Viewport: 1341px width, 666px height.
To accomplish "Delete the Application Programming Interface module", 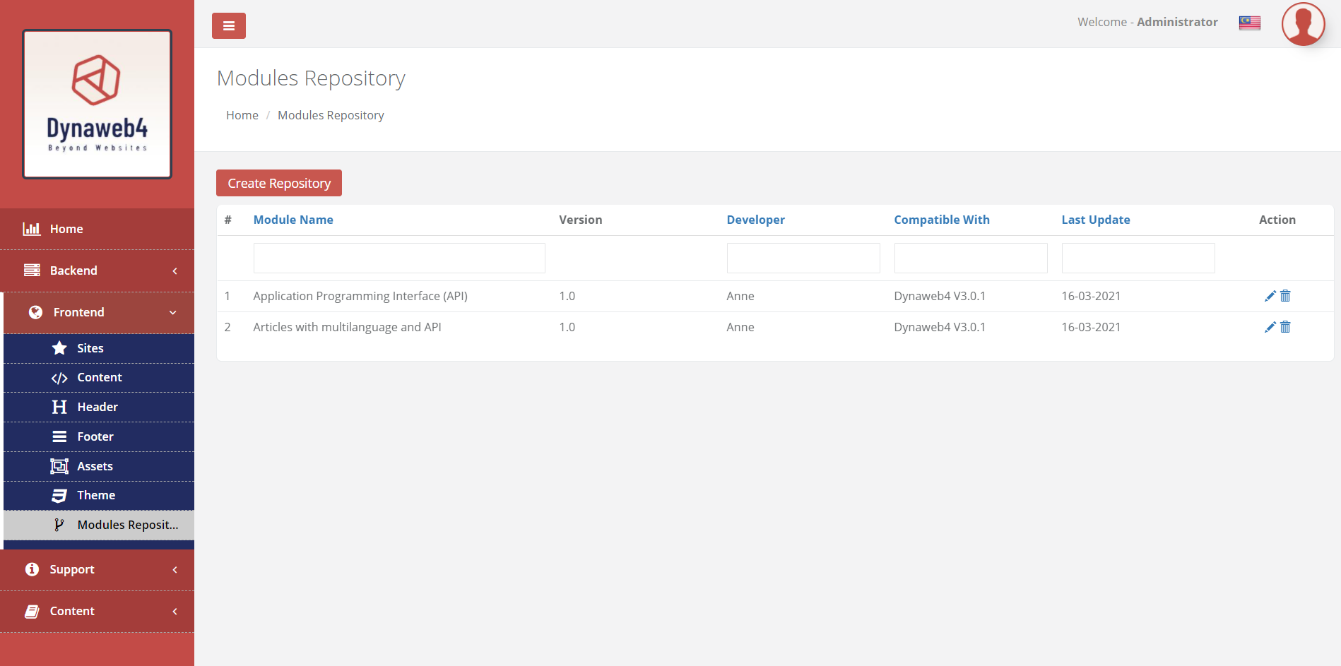I will [x=1285, y=296].
